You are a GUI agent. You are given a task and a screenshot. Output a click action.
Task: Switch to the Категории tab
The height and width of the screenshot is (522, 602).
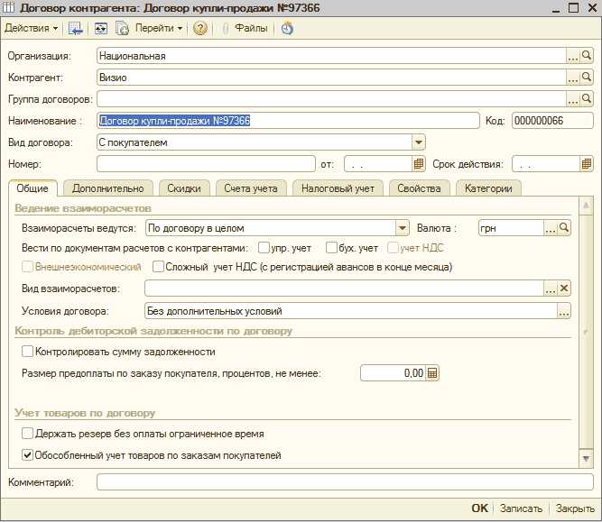[x=488, y=188]
